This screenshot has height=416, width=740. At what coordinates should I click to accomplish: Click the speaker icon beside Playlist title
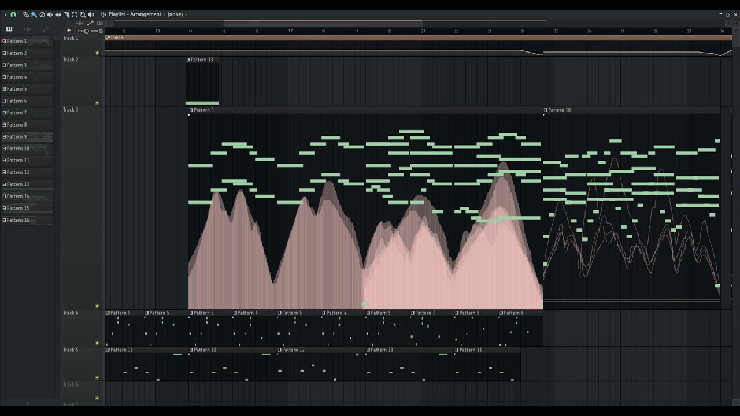[x=103, y=14]
